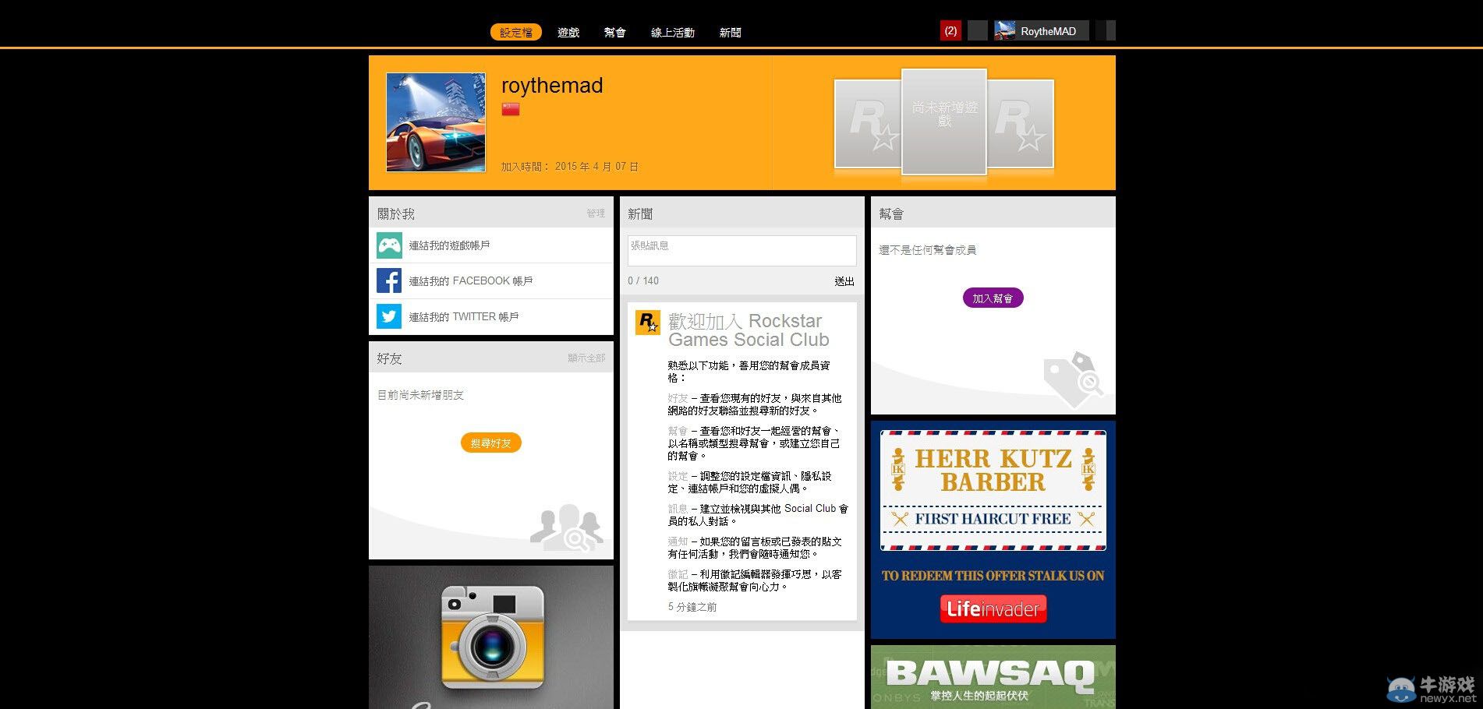Open the 幫會 crews menu item
Screen dimensions: 1483x709
(x=614, y=32)
